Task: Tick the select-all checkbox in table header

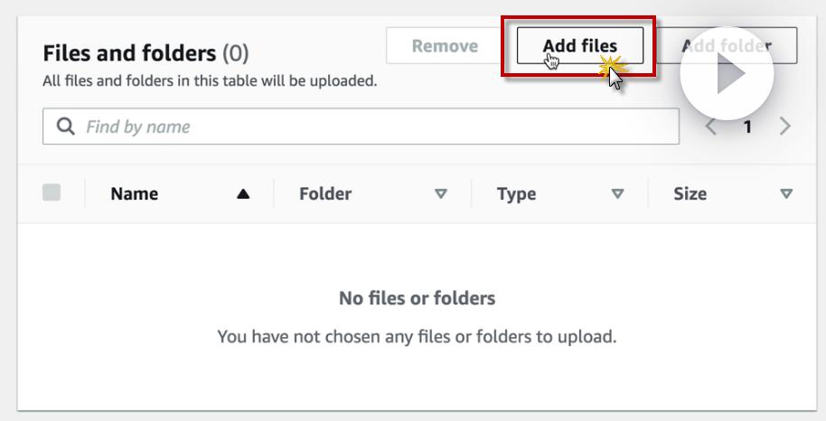Action: pyautogui.click(x=52, y=193)
